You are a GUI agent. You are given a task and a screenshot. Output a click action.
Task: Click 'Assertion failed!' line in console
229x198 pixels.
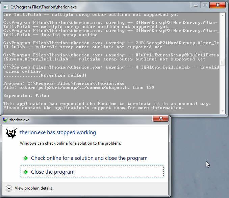64,75
